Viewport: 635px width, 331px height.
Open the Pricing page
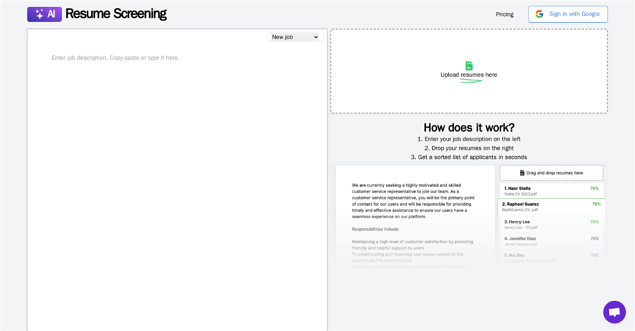point(505,14)
